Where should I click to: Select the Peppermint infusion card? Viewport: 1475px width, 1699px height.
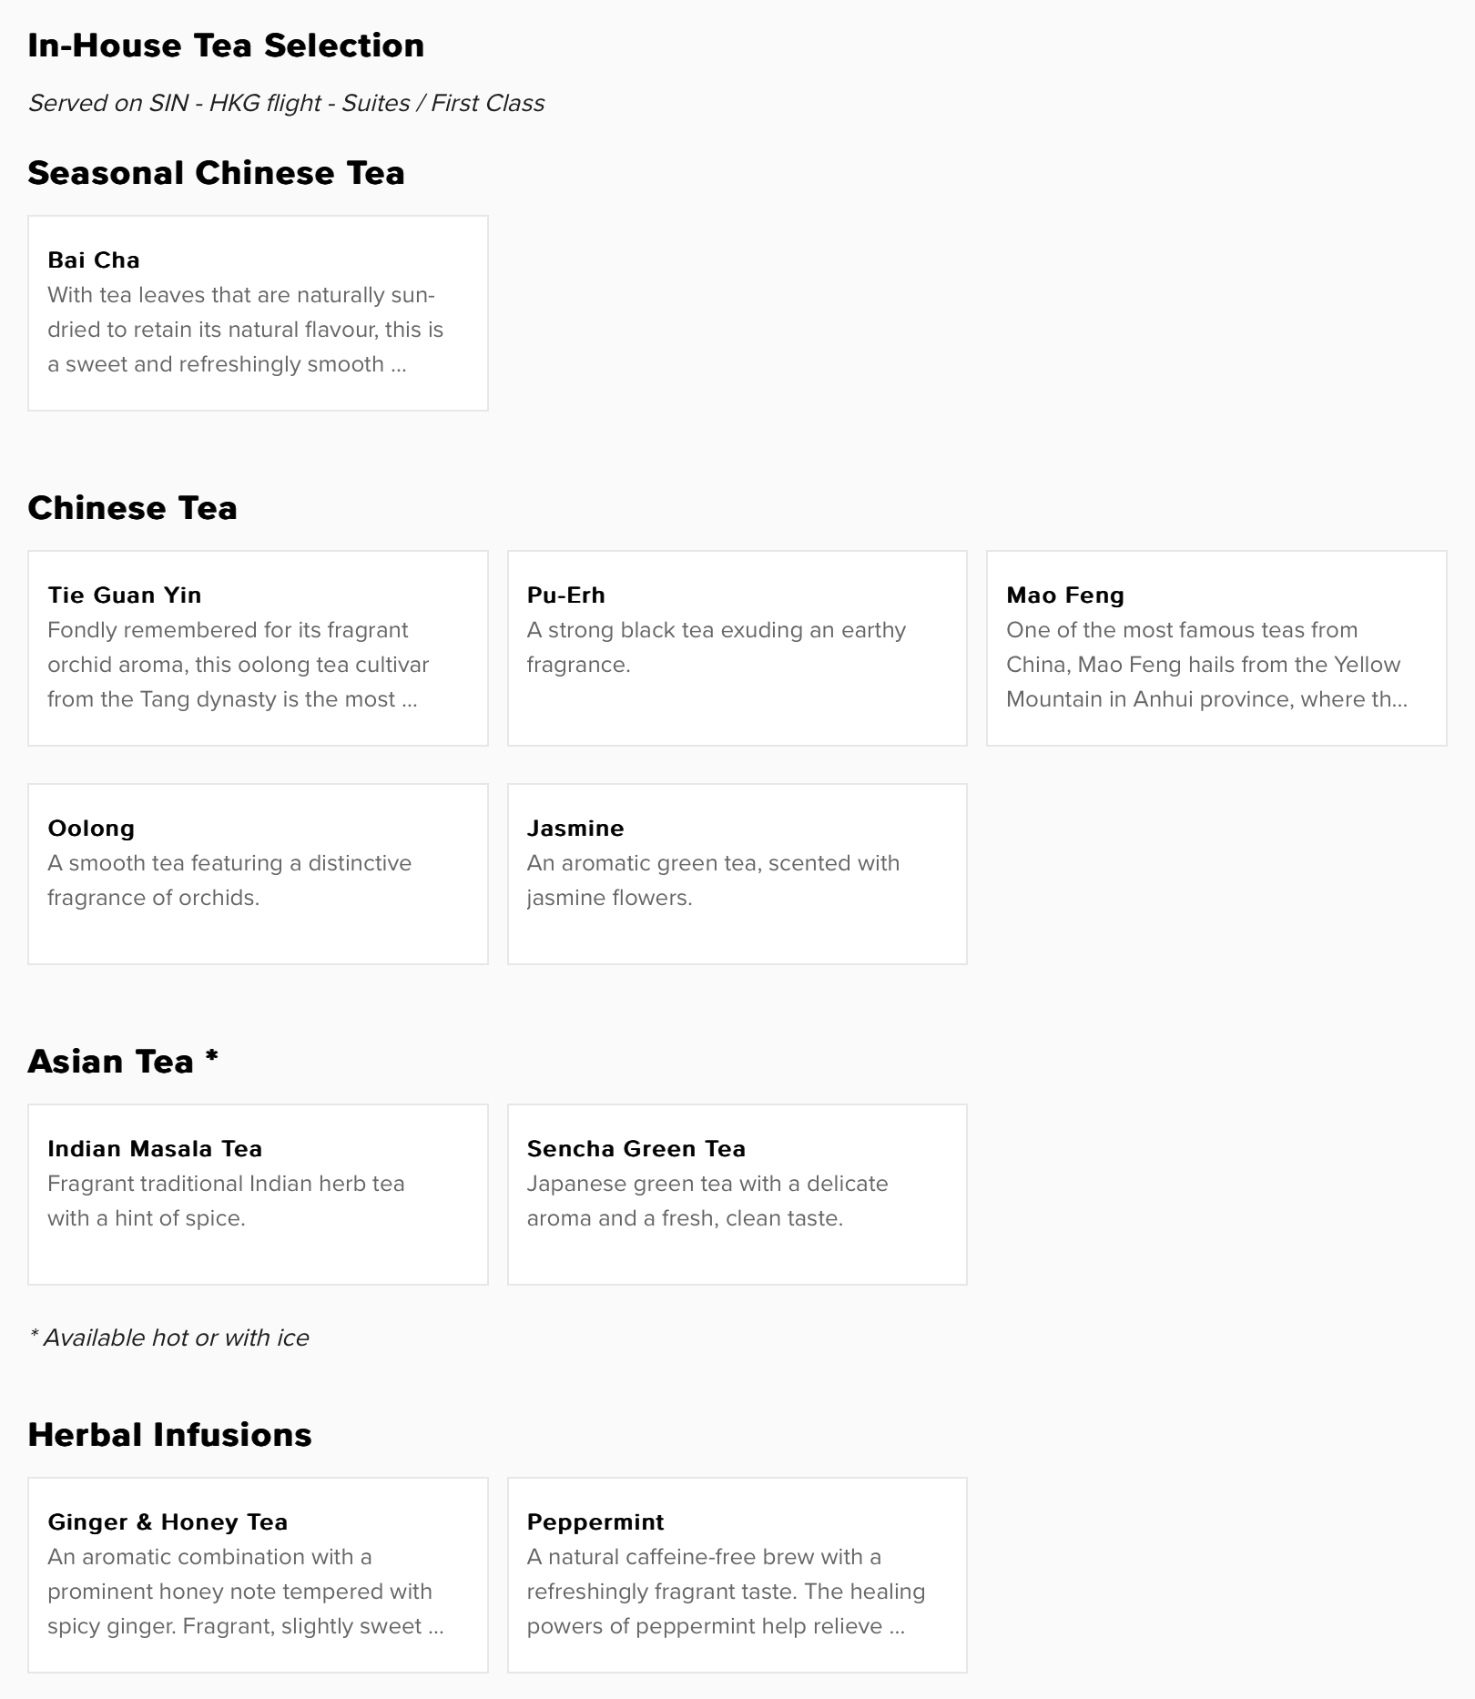737,1575
